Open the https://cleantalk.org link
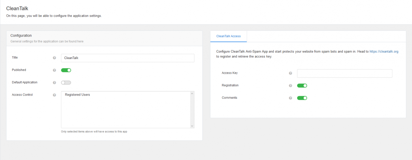Screen dimensions: 412x160 click(x=384, y=51)
